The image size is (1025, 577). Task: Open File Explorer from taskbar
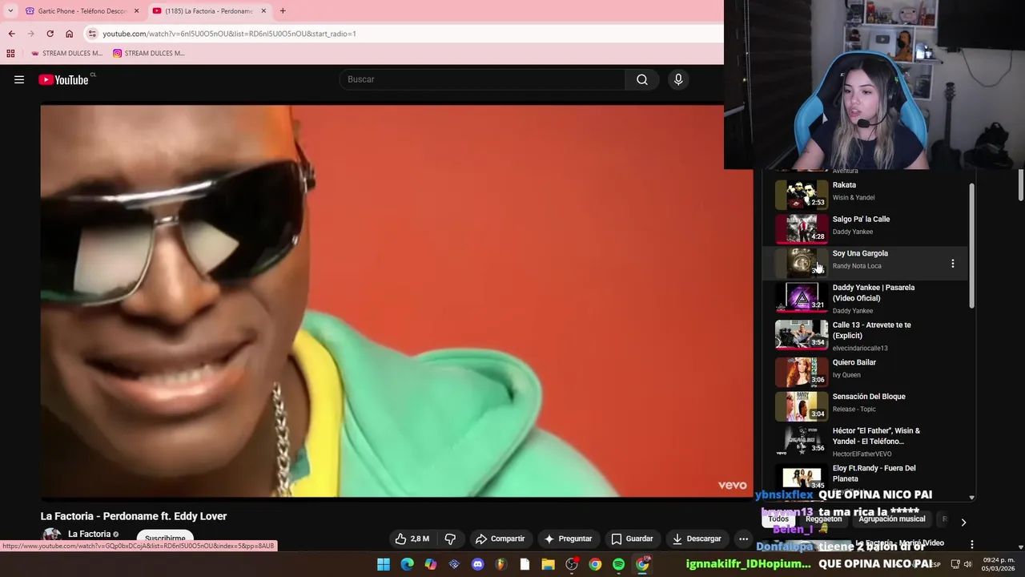click(x=548, y=564)
